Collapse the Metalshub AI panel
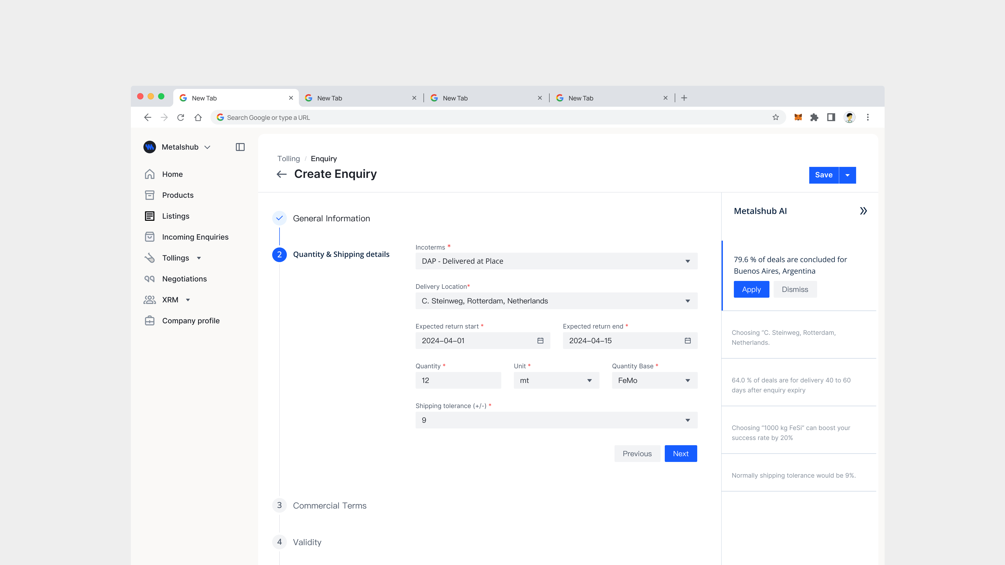1005x565 pixels. tap(863, 211)
